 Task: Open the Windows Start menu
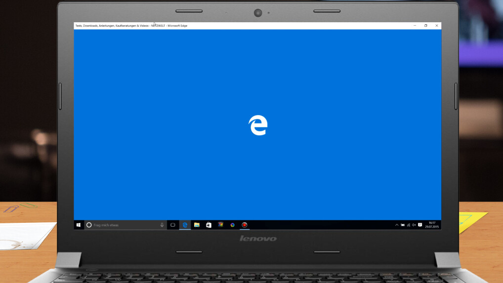tap(79, 225)
